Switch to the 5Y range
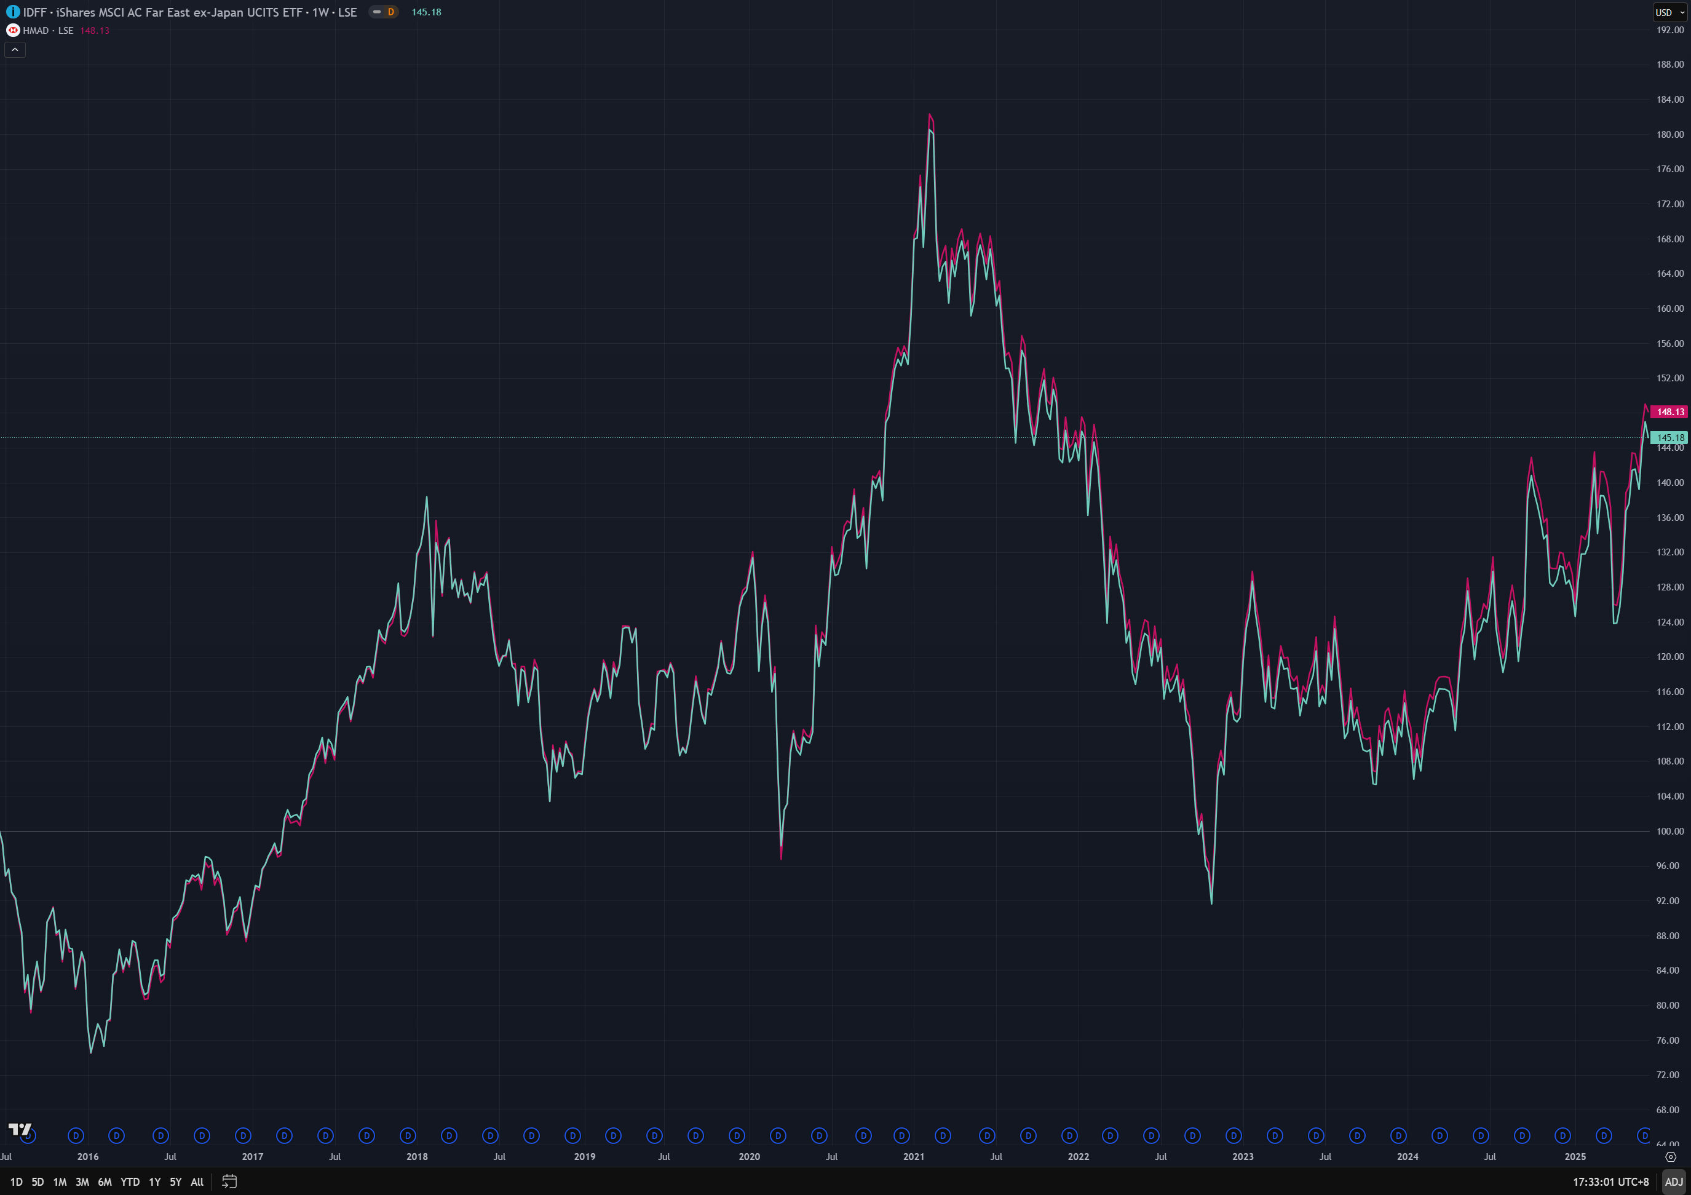This screenshot has width=1691, height=1195. [175, 1181]
